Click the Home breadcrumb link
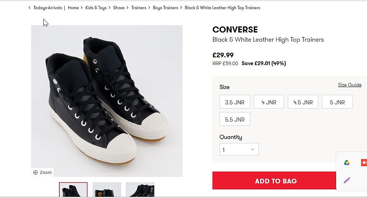367x198 pixels. pyautogui.click(x=73, y=8)
